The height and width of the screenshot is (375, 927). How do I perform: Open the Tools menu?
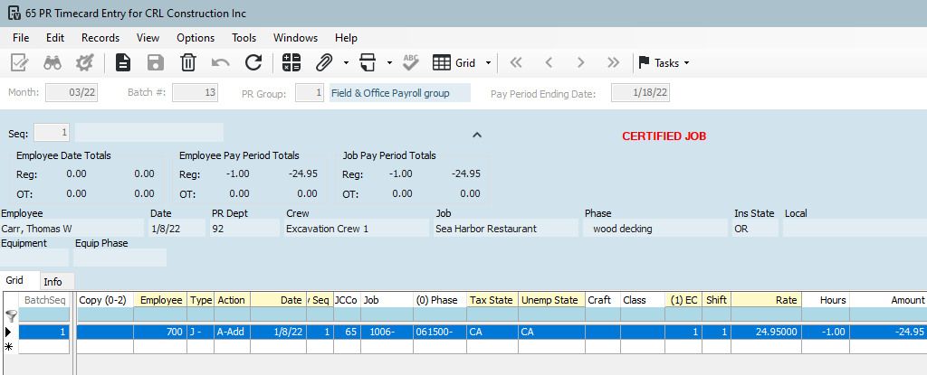click(x=244, y=38)
